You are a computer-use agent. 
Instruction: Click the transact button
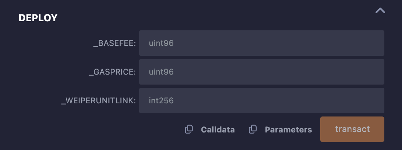(x=352, y=129)
